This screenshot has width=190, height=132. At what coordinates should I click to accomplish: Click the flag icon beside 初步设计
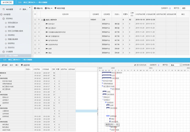point(46,24)
